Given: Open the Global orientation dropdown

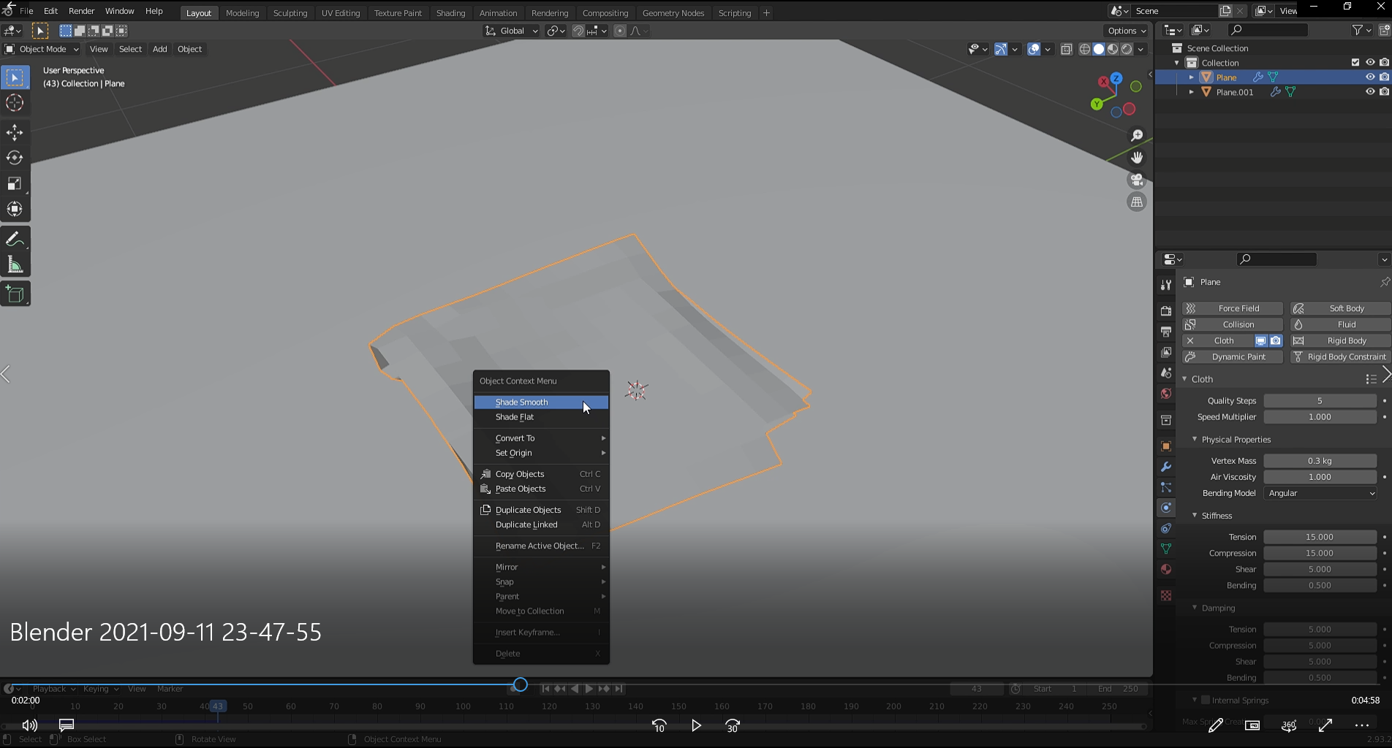Looking at the screenshot, I should click(512, 31).
